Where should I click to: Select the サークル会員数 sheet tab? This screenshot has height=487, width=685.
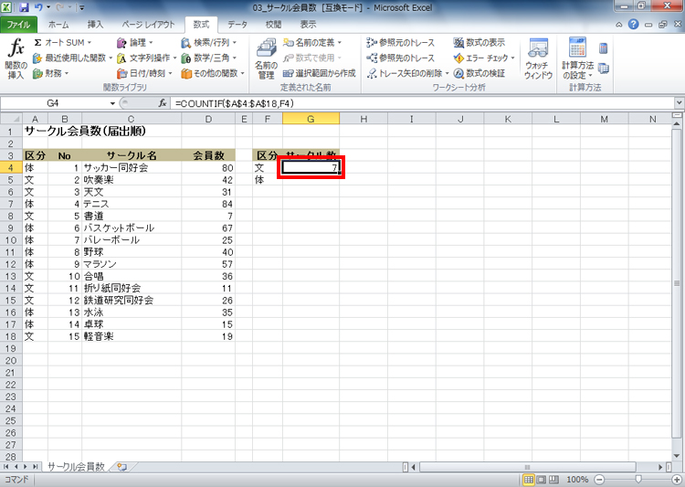click(76, 467)
